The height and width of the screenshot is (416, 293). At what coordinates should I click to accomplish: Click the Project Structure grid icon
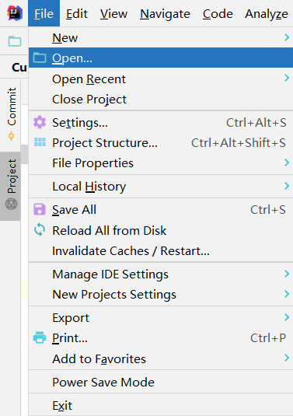[x=40, y=142]
